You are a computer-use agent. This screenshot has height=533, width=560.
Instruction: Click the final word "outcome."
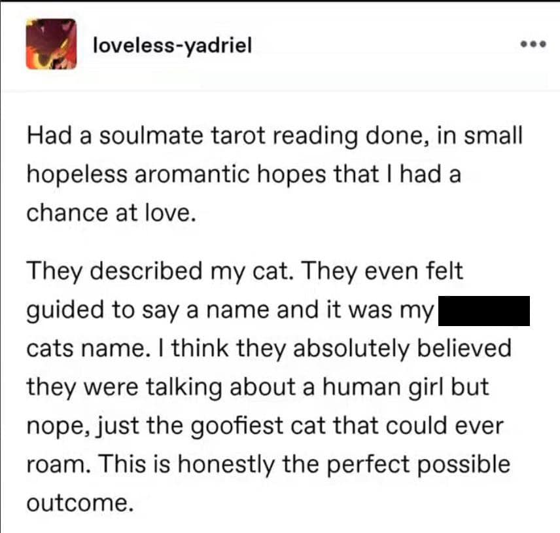coord(77,503)
